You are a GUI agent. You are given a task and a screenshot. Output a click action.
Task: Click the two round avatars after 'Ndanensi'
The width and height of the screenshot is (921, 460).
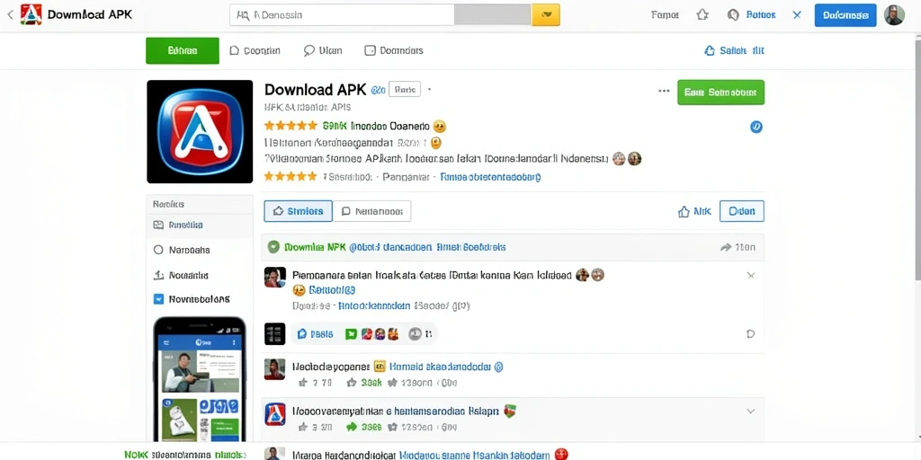[x=627, y=158]
